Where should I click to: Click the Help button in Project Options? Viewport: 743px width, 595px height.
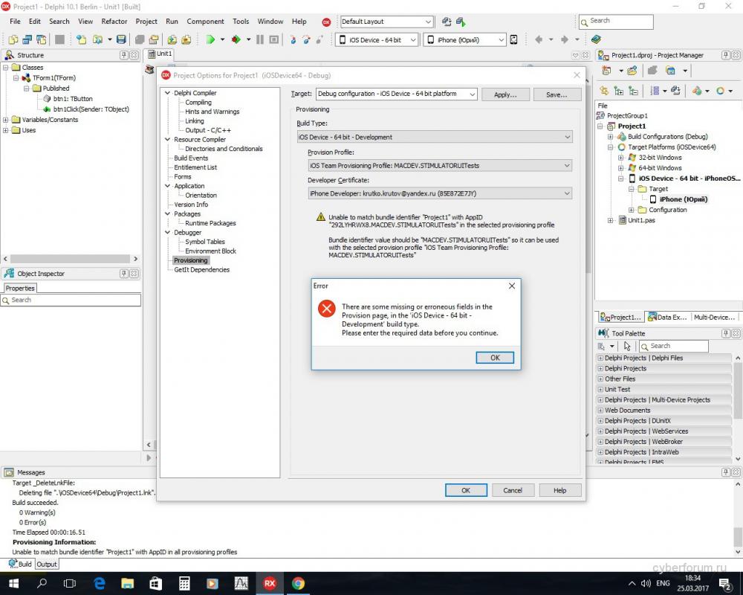coord(559,490)
